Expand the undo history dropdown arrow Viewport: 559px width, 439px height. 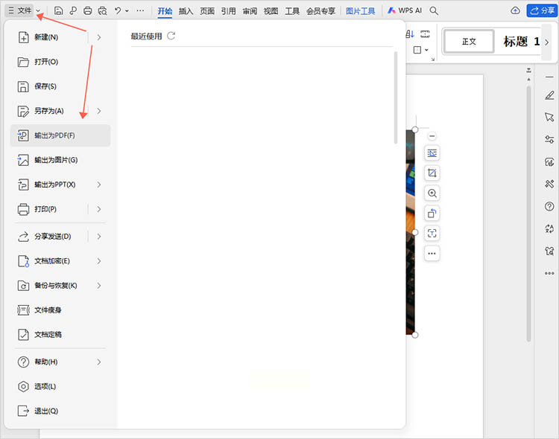[127, 11]
